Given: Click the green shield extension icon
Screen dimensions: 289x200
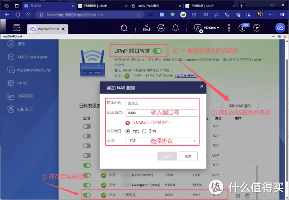Looking at the screenshot, I should pos(172,15).
